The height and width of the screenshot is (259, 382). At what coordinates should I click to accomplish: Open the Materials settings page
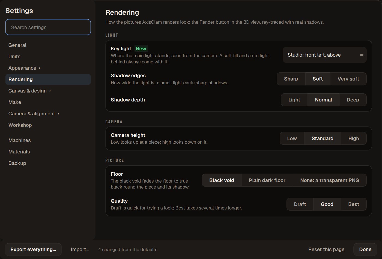click(48, 152)
